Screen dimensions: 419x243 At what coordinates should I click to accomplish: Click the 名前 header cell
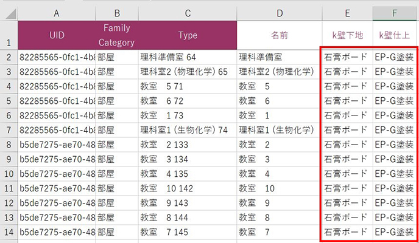pyautogui.click(x=280, y=35)
